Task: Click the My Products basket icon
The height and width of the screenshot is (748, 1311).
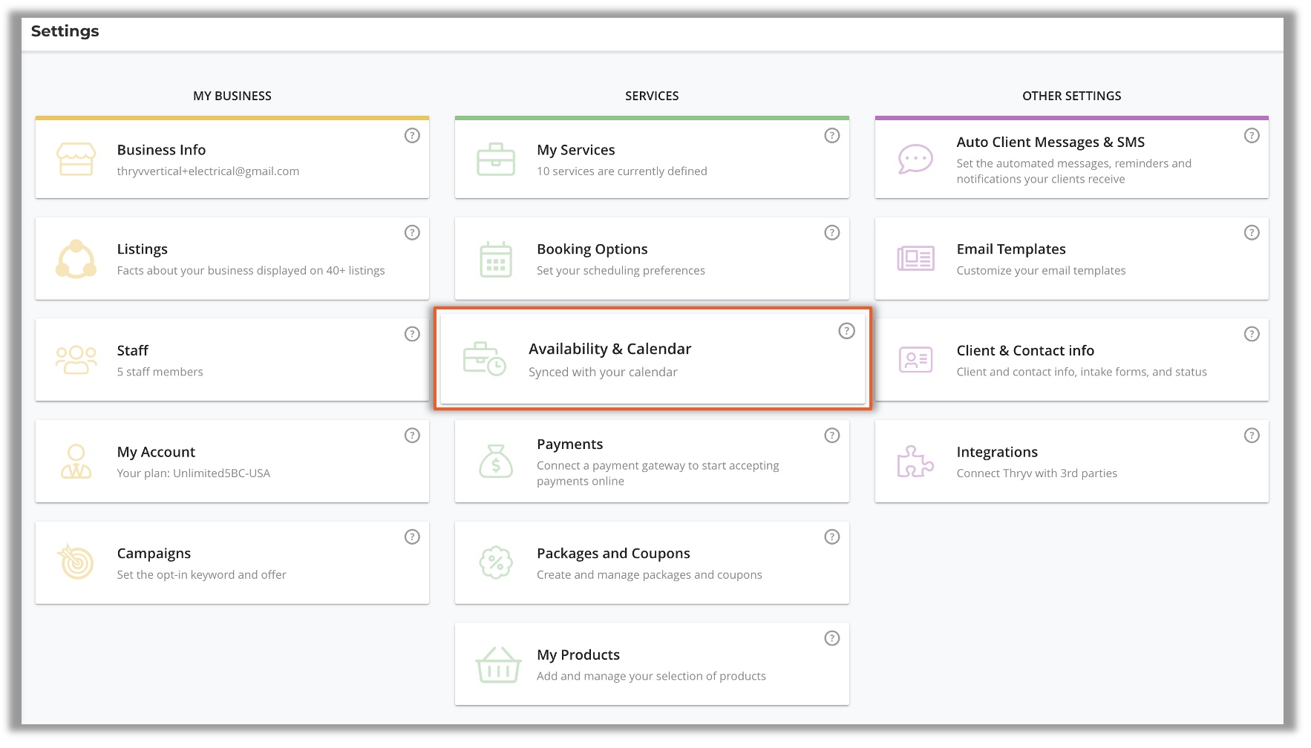Action: tap(497, 664)
